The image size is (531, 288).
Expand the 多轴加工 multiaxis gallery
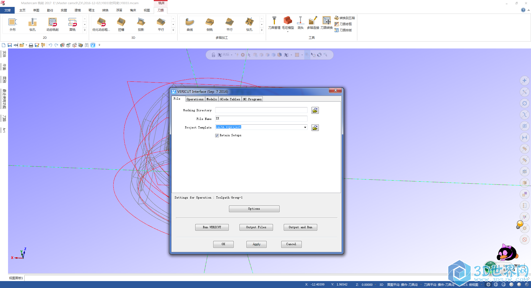[262, 30]
